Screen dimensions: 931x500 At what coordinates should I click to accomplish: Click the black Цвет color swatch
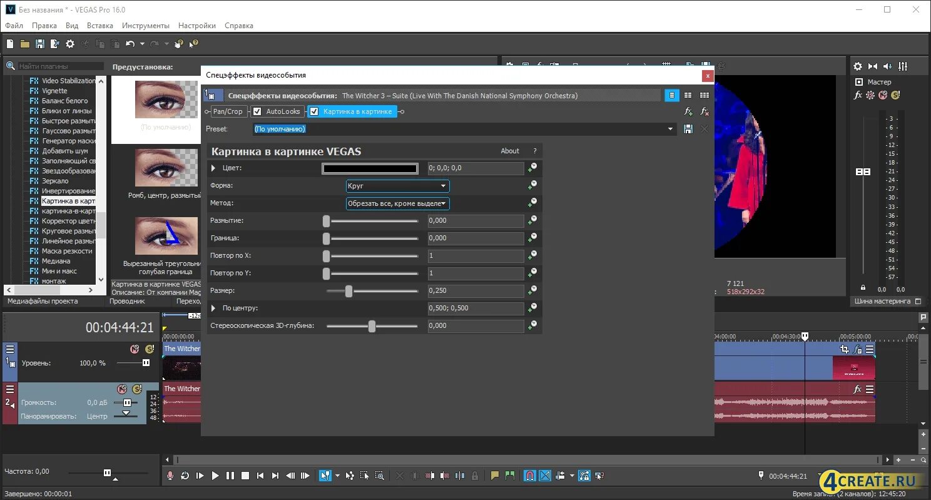(370, 168)
